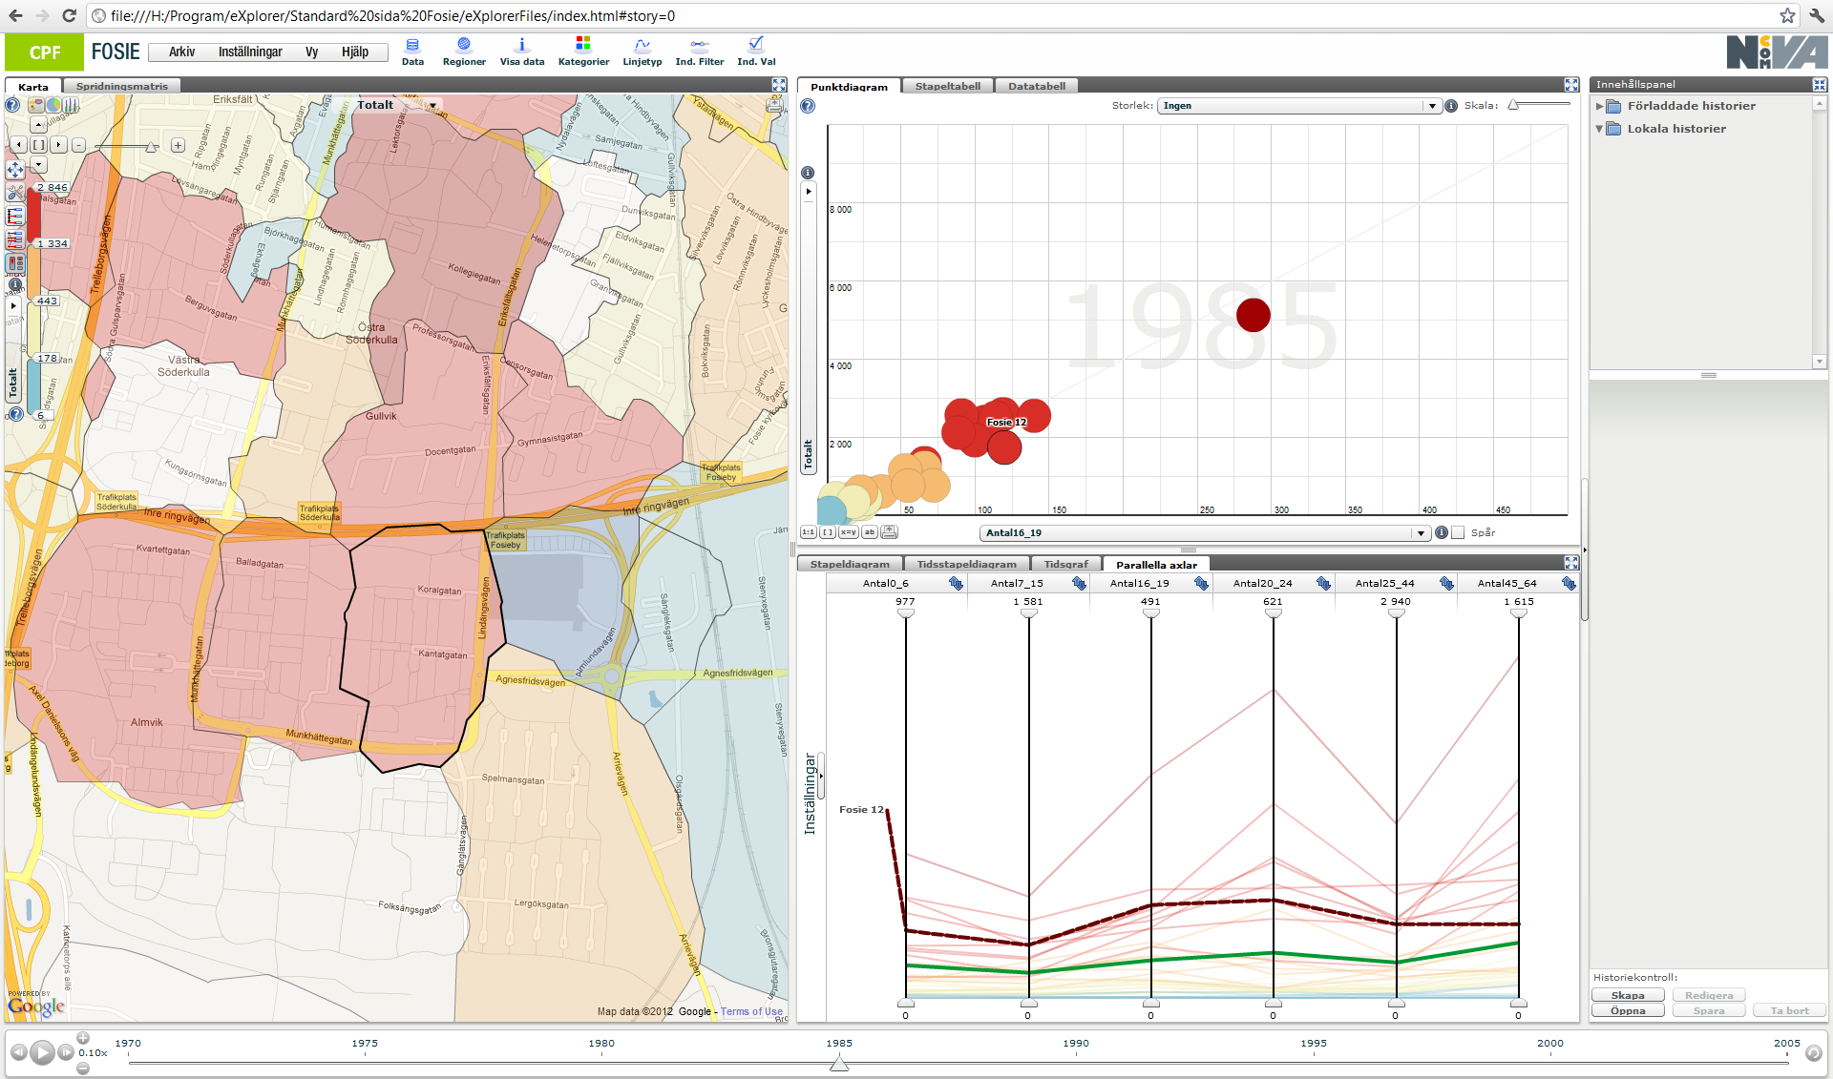This screenshot has height=1079, width=1833.
Task: Swap the Antal0_6 axis indicator
Action: click(956, 583)
